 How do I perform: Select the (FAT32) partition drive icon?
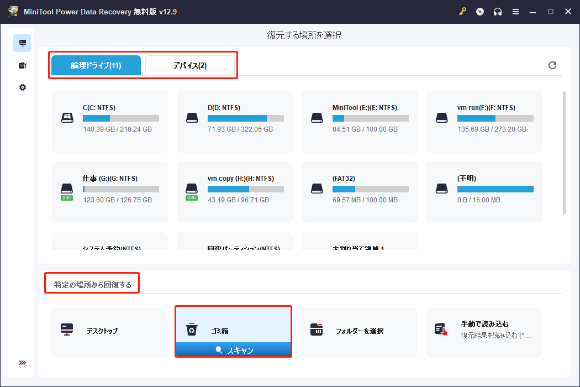point(317,189)
